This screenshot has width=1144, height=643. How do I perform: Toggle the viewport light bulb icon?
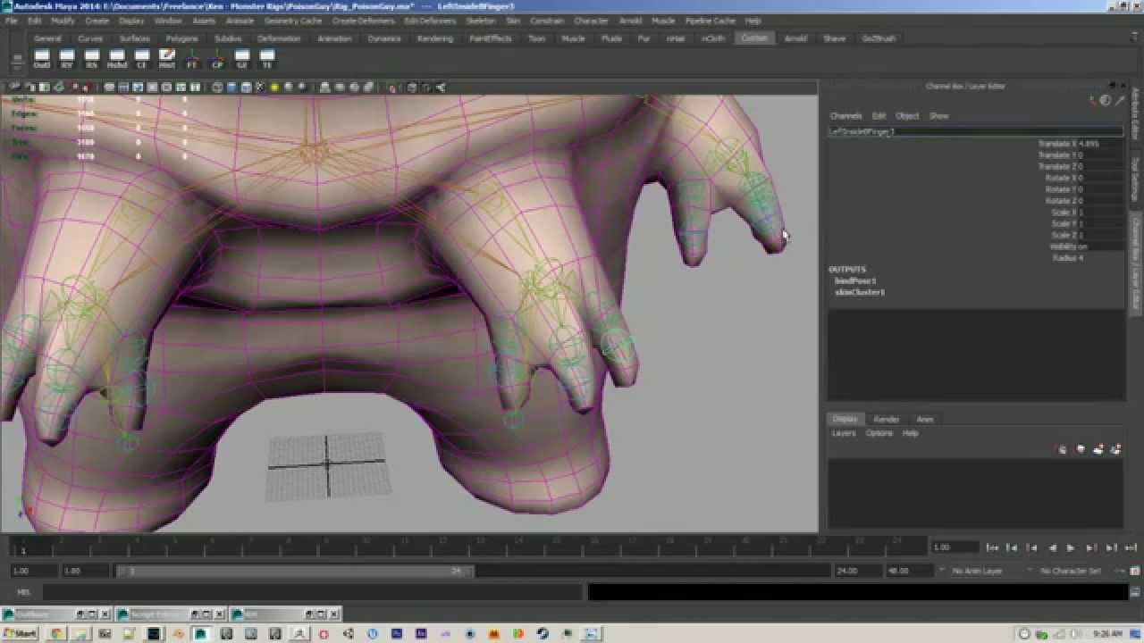274,88
